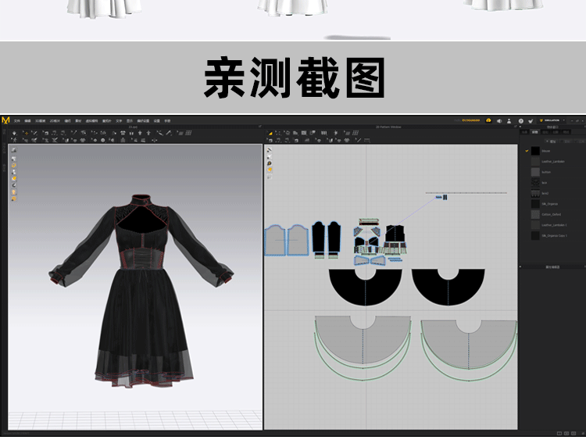
Task: Click the first icon in 3D toolbar
Action: coord(13,134)
